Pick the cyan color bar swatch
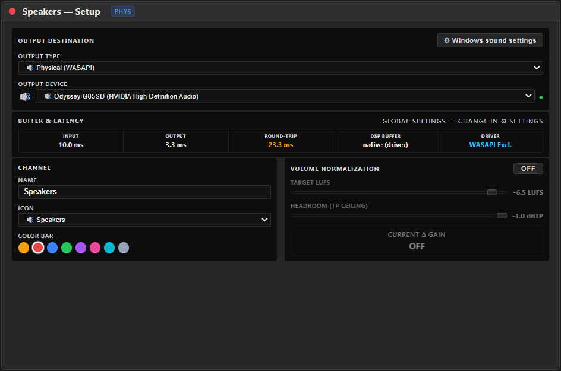561x371 pixels. pos(109,248)
